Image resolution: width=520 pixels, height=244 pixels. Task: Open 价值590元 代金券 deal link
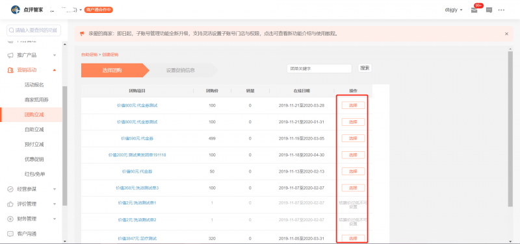click(x=137, y=138)
